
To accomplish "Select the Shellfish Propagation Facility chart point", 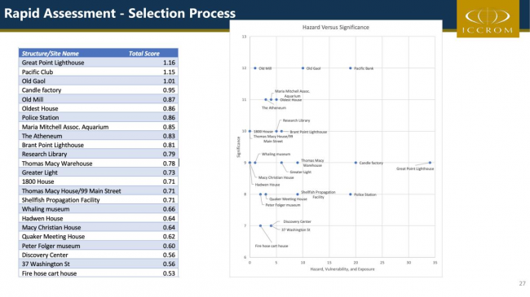I will click(x=298, y=194).
